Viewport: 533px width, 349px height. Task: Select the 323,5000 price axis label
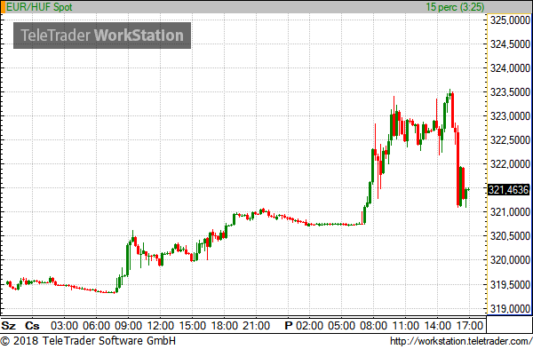[510, 92]
